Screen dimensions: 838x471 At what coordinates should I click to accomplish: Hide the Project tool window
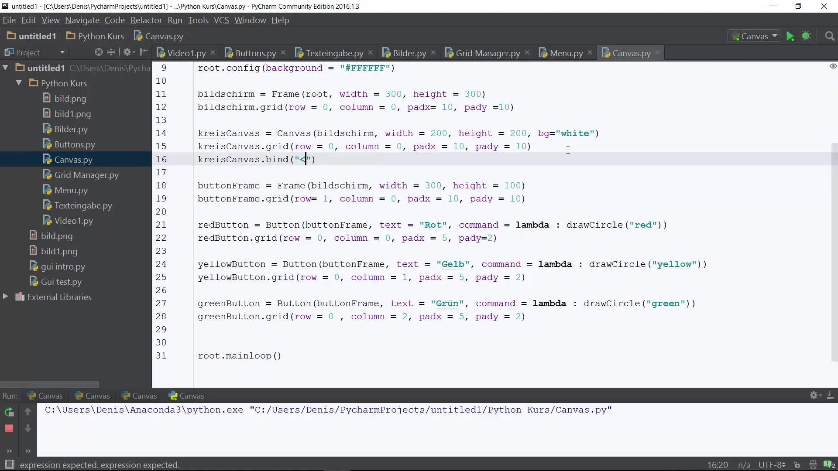coord(144,52)
